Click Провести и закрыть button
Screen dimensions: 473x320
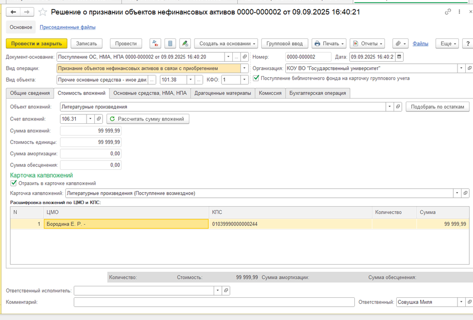point(36,43)
